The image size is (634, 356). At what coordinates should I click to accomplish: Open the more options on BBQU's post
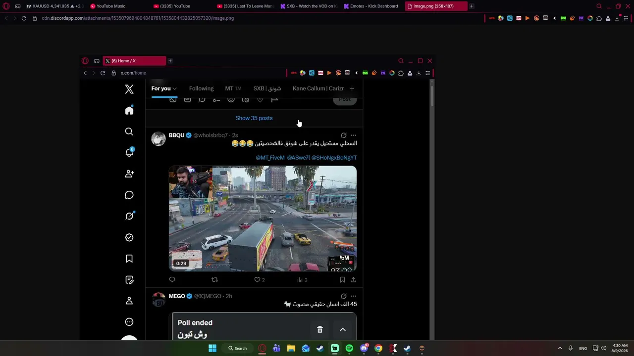tap(353, 135)
